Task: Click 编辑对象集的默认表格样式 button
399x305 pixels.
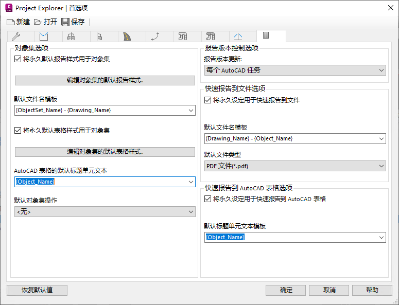Action: (105, 152)
